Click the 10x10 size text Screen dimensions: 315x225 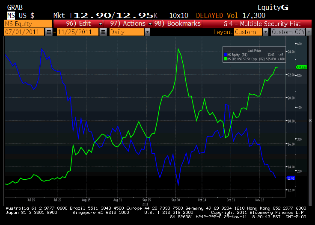tap(178, 15)
